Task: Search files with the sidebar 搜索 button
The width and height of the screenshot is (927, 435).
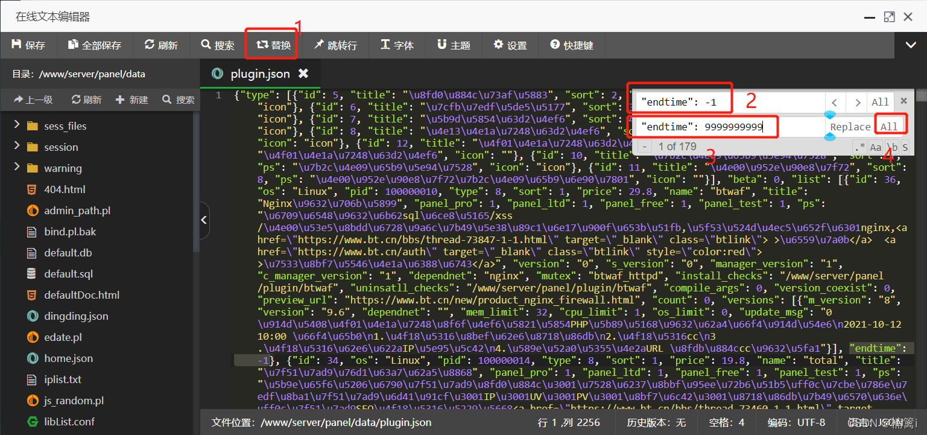Action: (178, 100)
